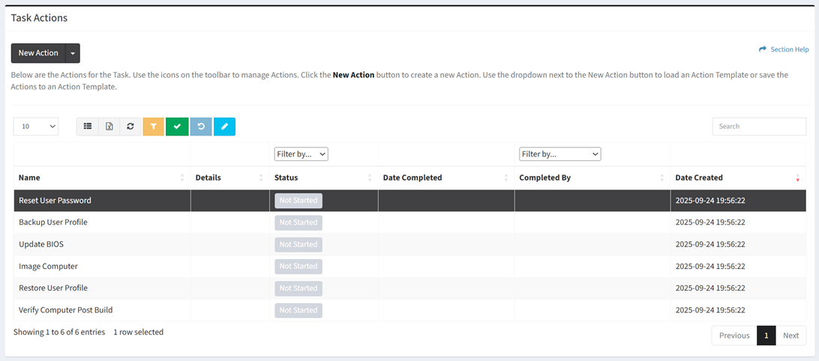Click the green checkmark complete button
The image size is (819, 361).
(177, 127)
